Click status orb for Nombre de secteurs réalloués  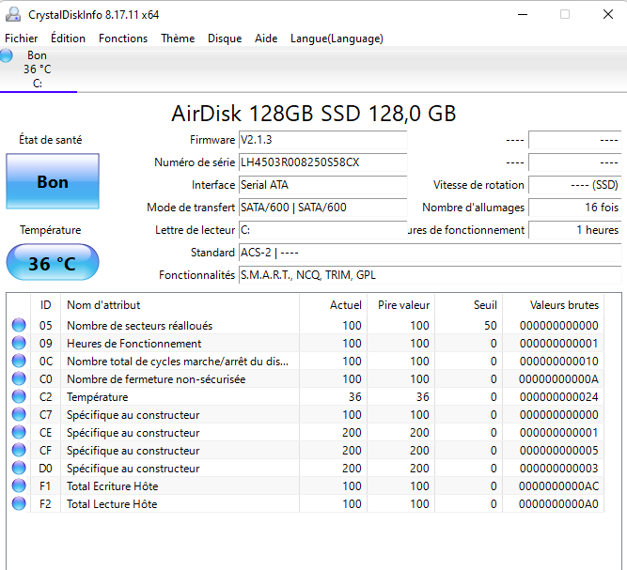(x=19, y=326)
